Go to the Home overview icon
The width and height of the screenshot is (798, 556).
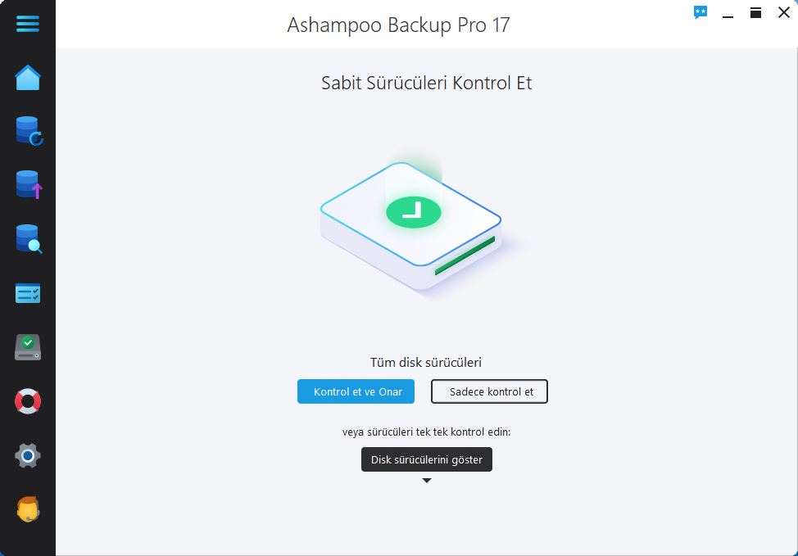pyautogui.click(x=28, y=77)
